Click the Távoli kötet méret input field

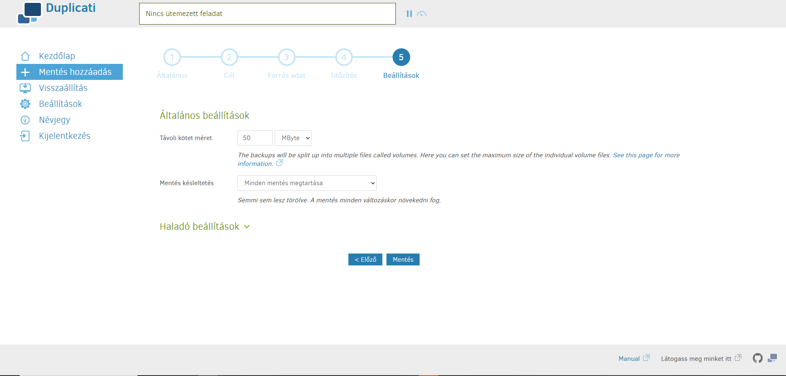pyautogui.click(x=255, y=138)
